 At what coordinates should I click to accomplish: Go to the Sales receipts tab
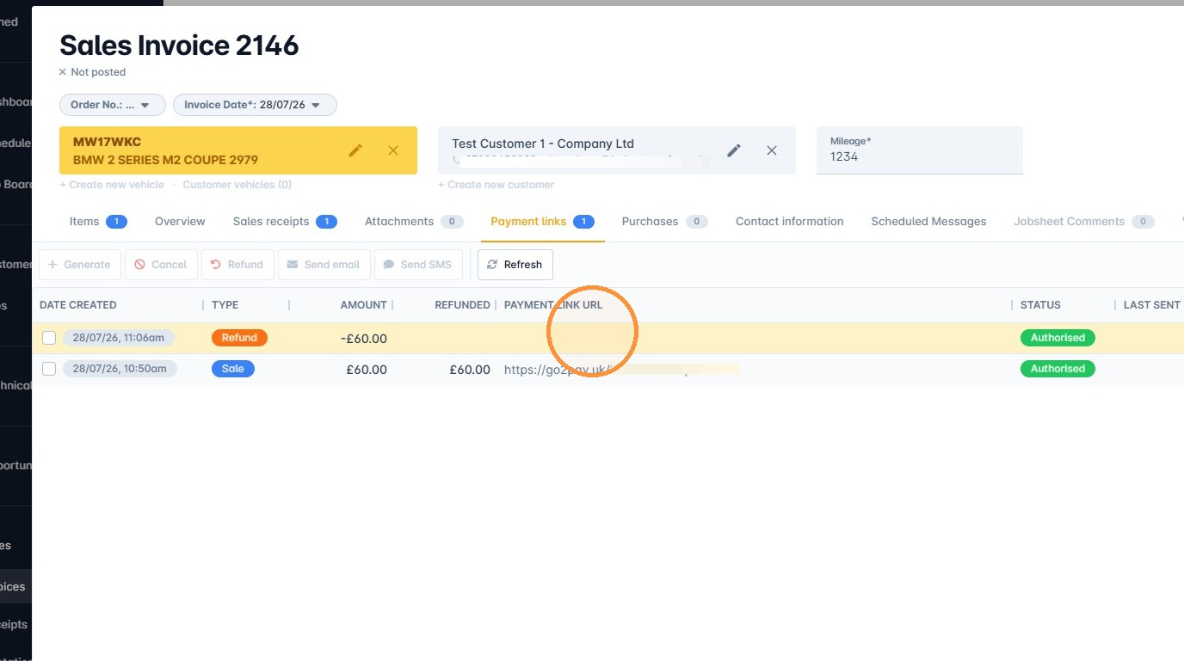click(285, 221)
